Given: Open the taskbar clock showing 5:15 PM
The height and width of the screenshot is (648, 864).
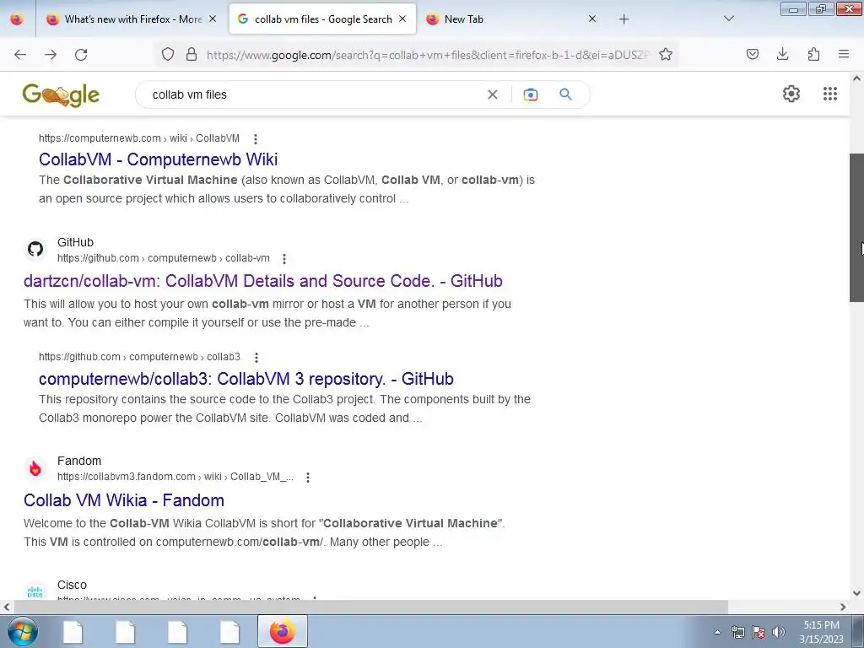Looking at the screenshot, I should 821,632.
